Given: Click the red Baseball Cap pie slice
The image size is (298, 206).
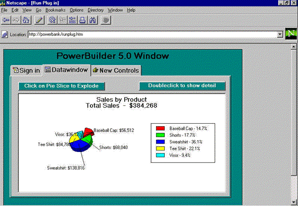Looking at the screenshot, I should pos(88,132).
